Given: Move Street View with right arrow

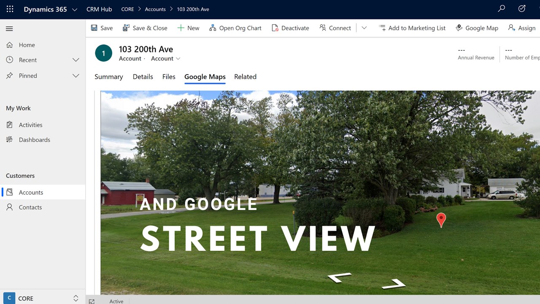Looking at the screenshot, I should (x=394, y=284).
